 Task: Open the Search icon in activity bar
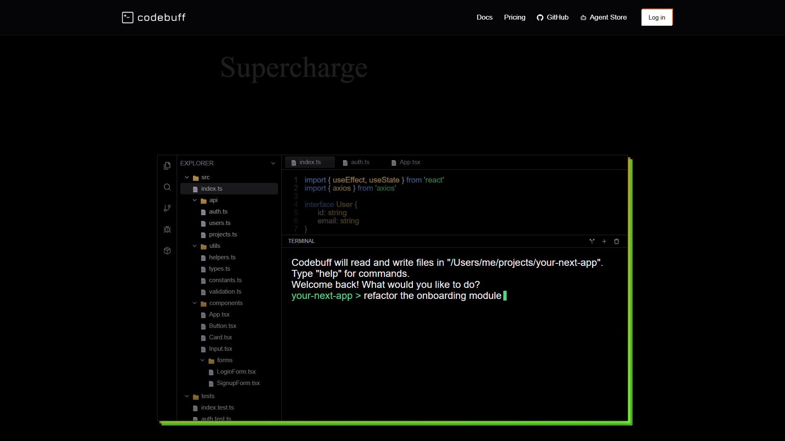pos(167,187)
